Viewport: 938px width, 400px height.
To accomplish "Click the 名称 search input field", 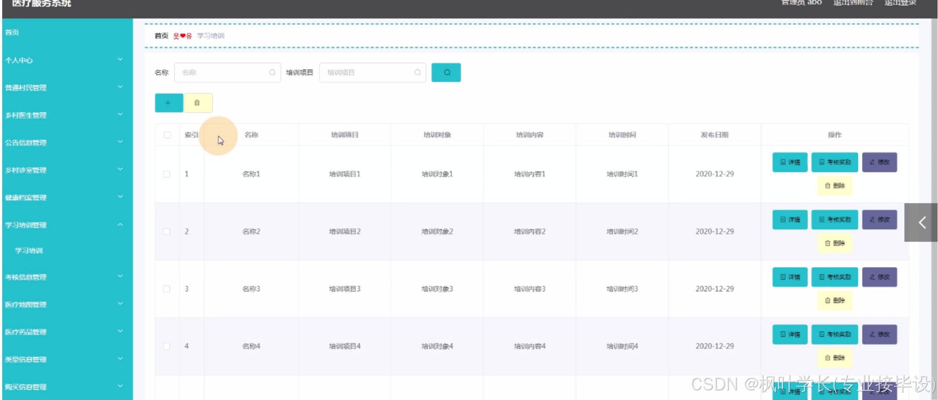I will [228, 72].
